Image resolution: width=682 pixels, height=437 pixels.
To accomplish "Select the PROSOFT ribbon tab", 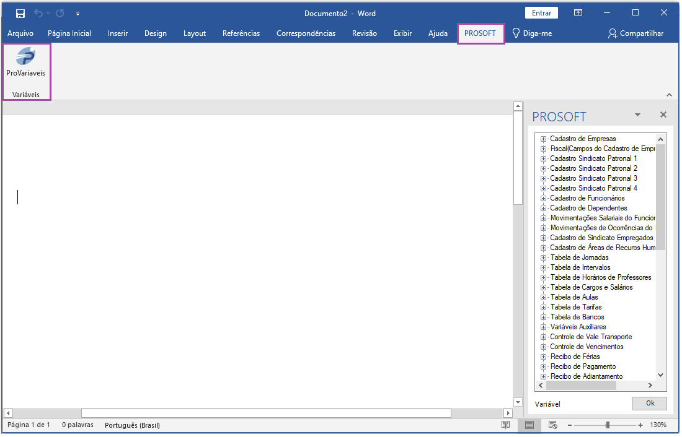I will pyautogui.click(x=480, y=33).
